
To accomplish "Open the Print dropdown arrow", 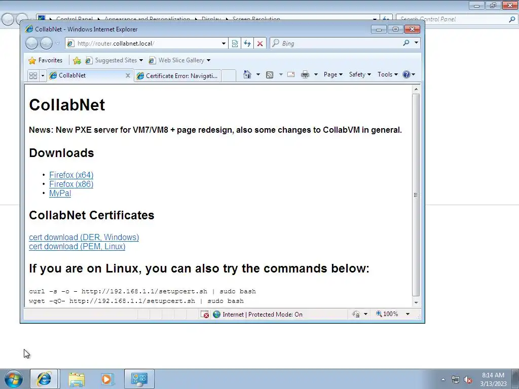I will 316,74.
